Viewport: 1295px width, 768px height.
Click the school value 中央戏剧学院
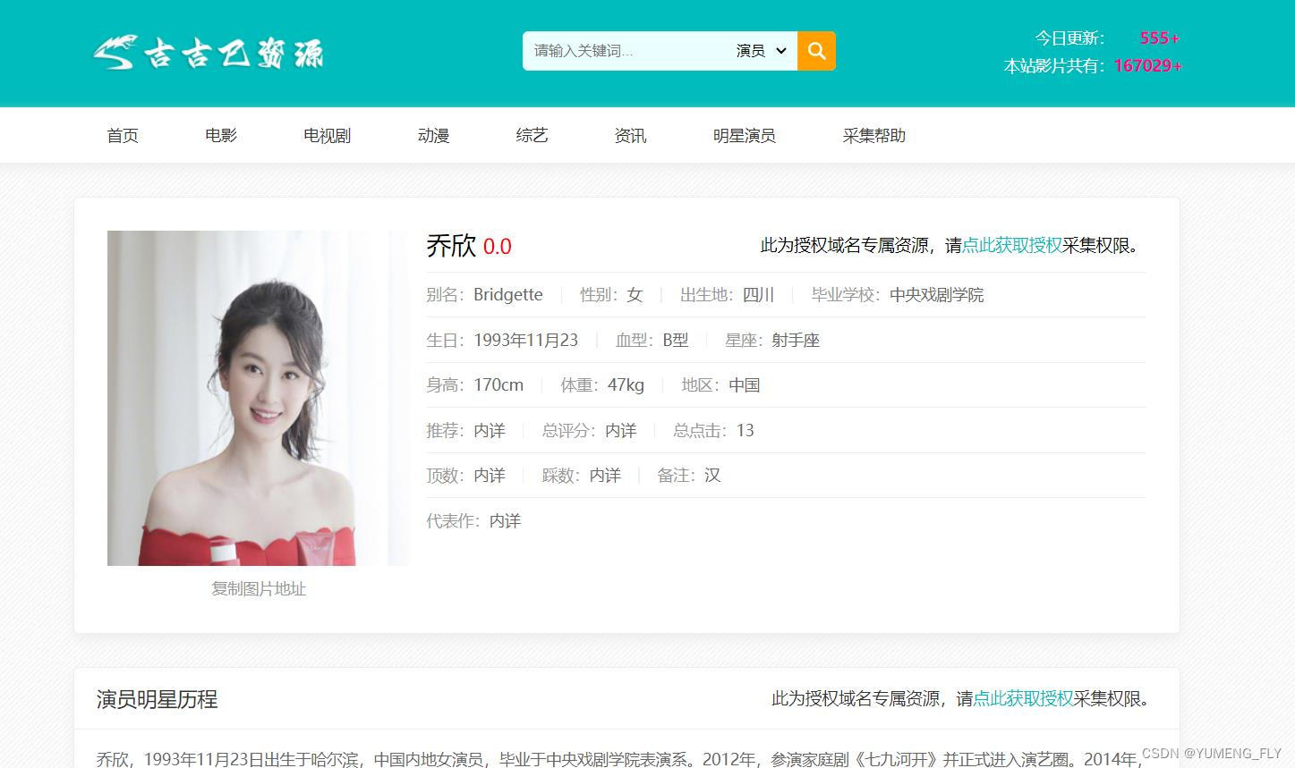(x=937, y=295)
